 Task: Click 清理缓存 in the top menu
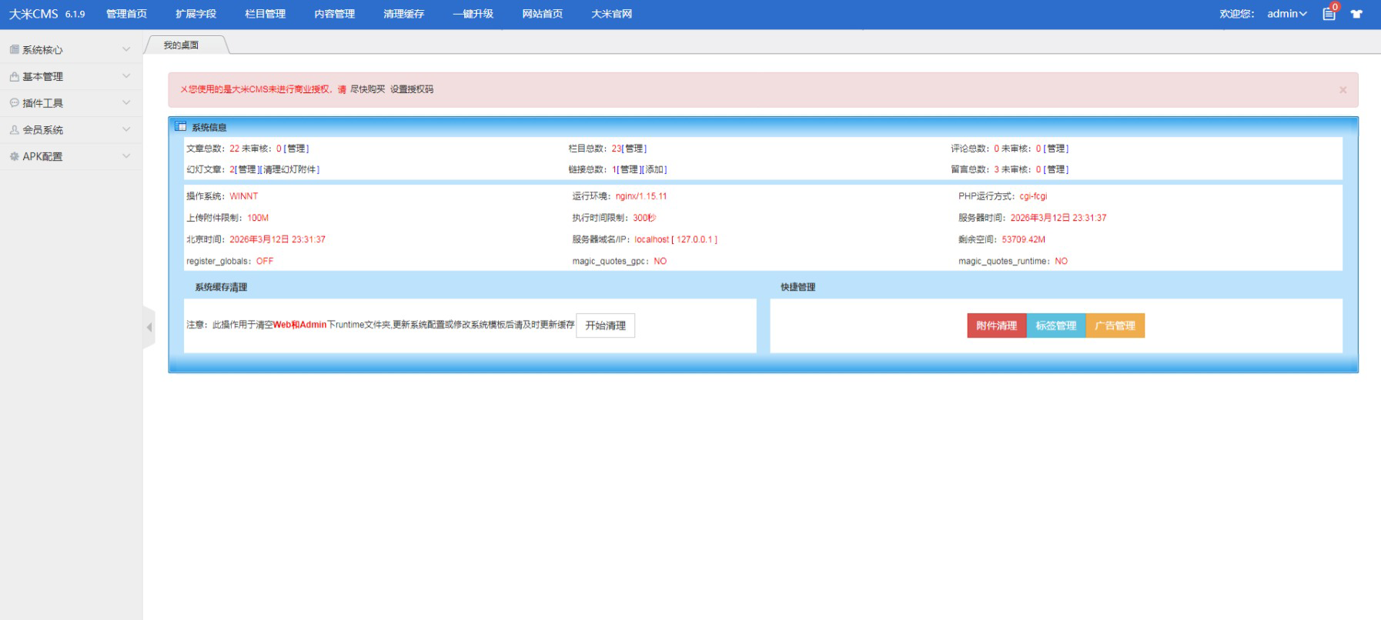403,14
